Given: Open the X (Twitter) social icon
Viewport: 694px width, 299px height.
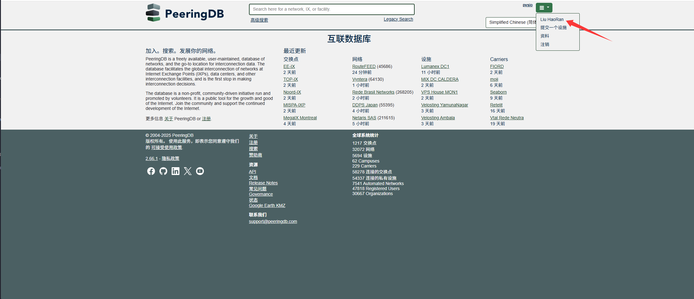Looking at the screenshot, I should tap(188, 171).
